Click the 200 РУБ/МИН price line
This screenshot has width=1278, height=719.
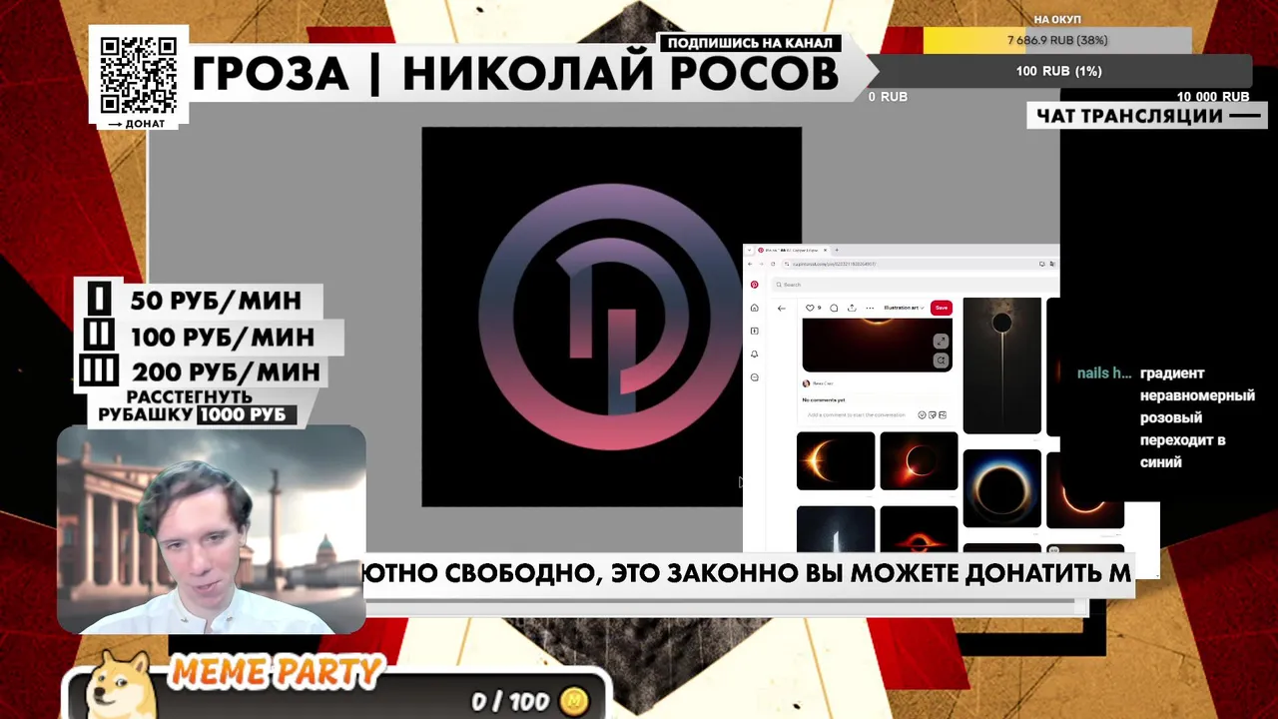tap(225, 371)
